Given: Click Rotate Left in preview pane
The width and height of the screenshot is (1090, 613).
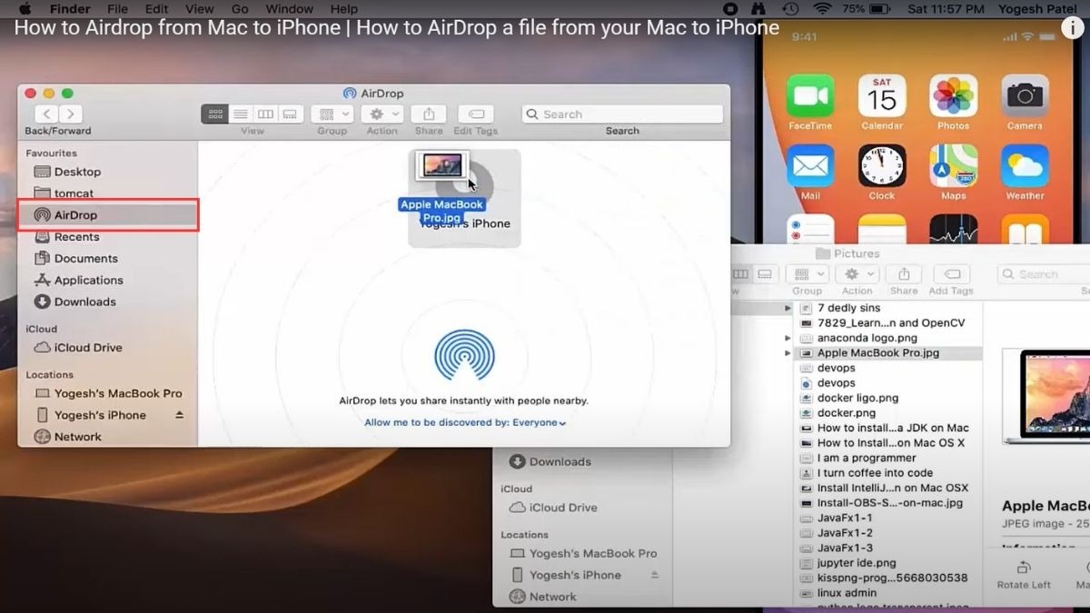Looking at the screenshot, I should click(x=1024, y=574).
